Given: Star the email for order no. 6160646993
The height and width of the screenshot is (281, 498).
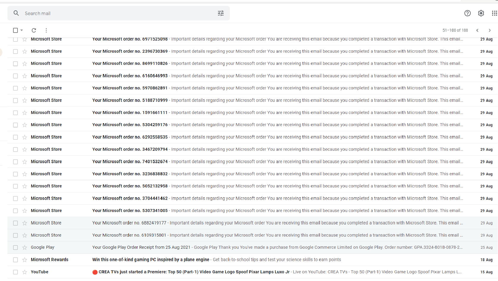Looking at the screenshot, I should coord(25,76).
